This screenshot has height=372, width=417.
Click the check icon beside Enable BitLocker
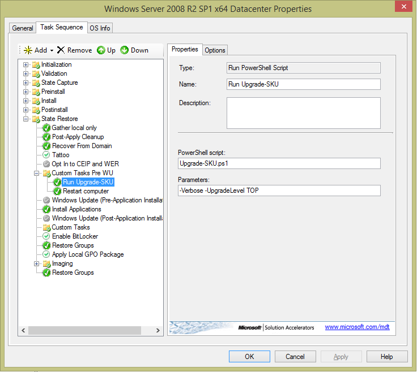point(46,236)
